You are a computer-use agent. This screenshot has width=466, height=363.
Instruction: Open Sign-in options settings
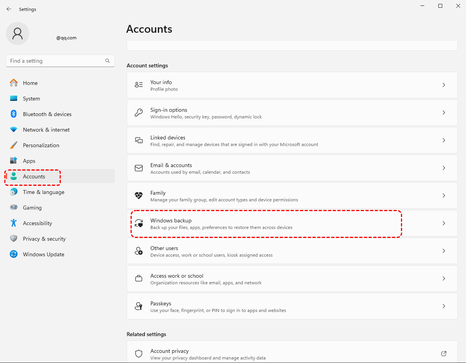click(x=292, y=113)
